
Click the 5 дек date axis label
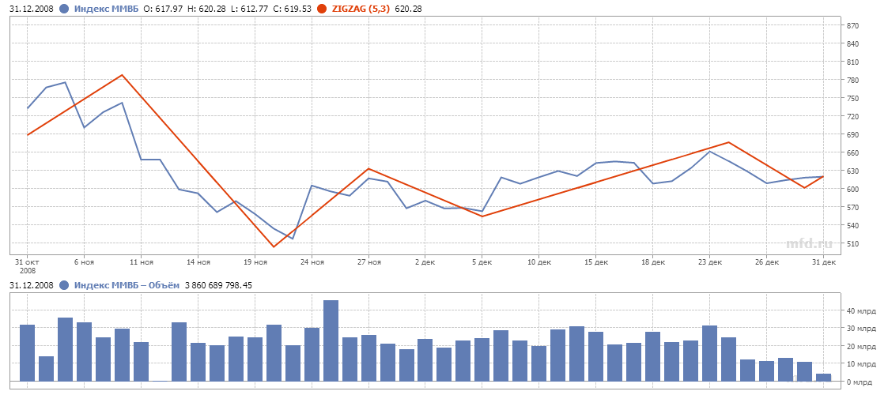pyautogui.click(x=482, y=261)
